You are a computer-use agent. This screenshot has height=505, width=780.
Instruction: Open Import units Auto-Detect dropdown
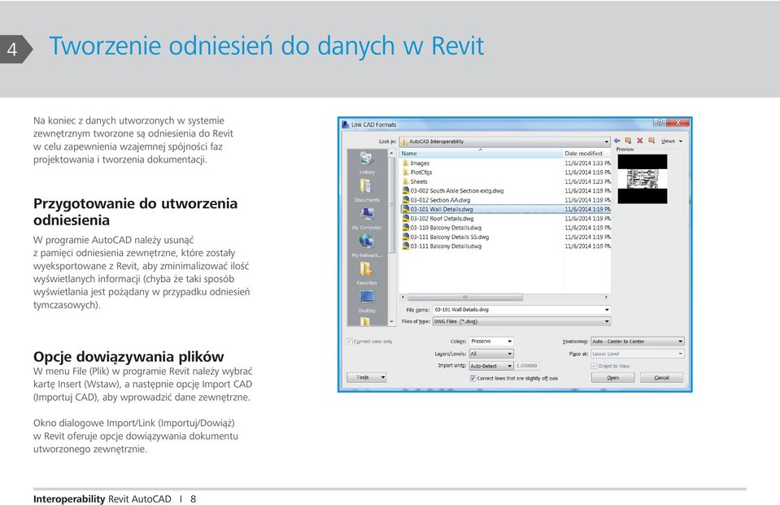[491, 366]
